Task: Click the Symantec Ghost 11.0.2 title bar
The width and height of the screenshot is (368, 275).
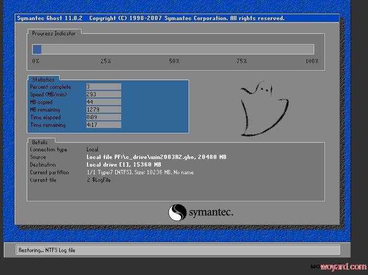Action: [x=177, y=18]
